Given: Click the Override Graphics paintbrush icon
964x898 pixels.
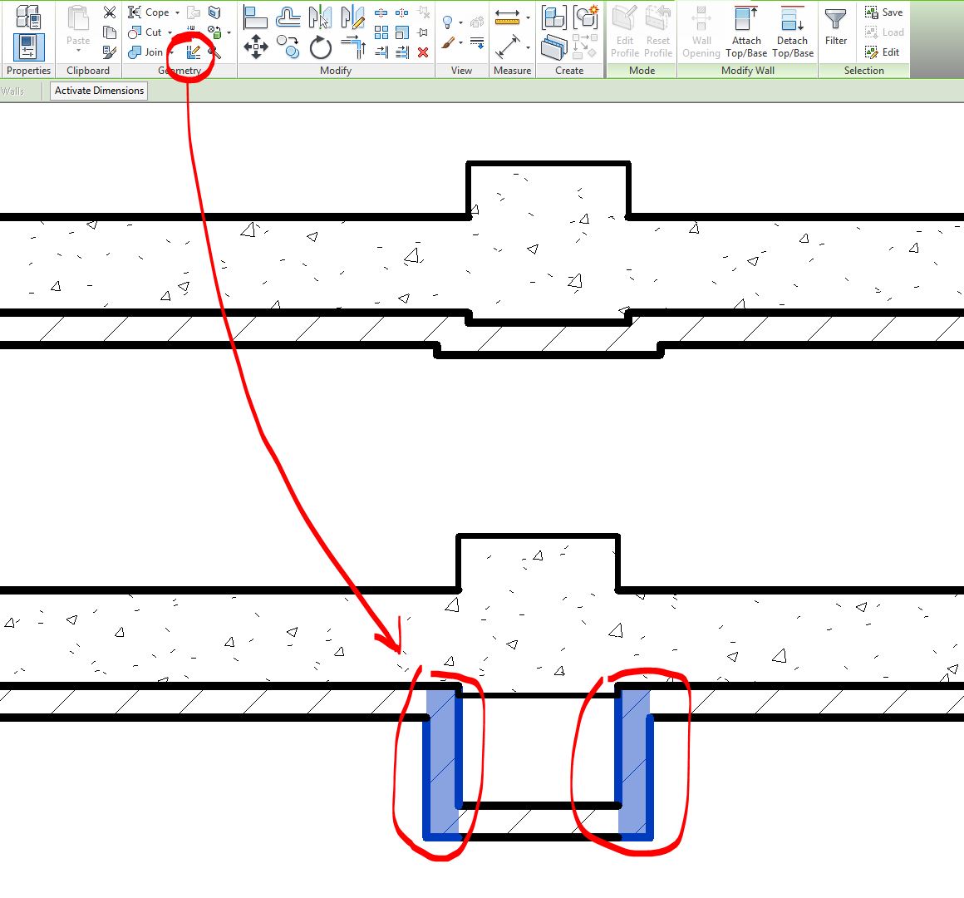Looking at the screenshot, I should (448, 42).
